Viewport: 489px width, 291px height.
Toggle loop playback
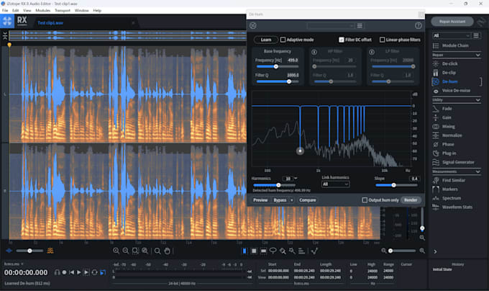coord(94,272)
